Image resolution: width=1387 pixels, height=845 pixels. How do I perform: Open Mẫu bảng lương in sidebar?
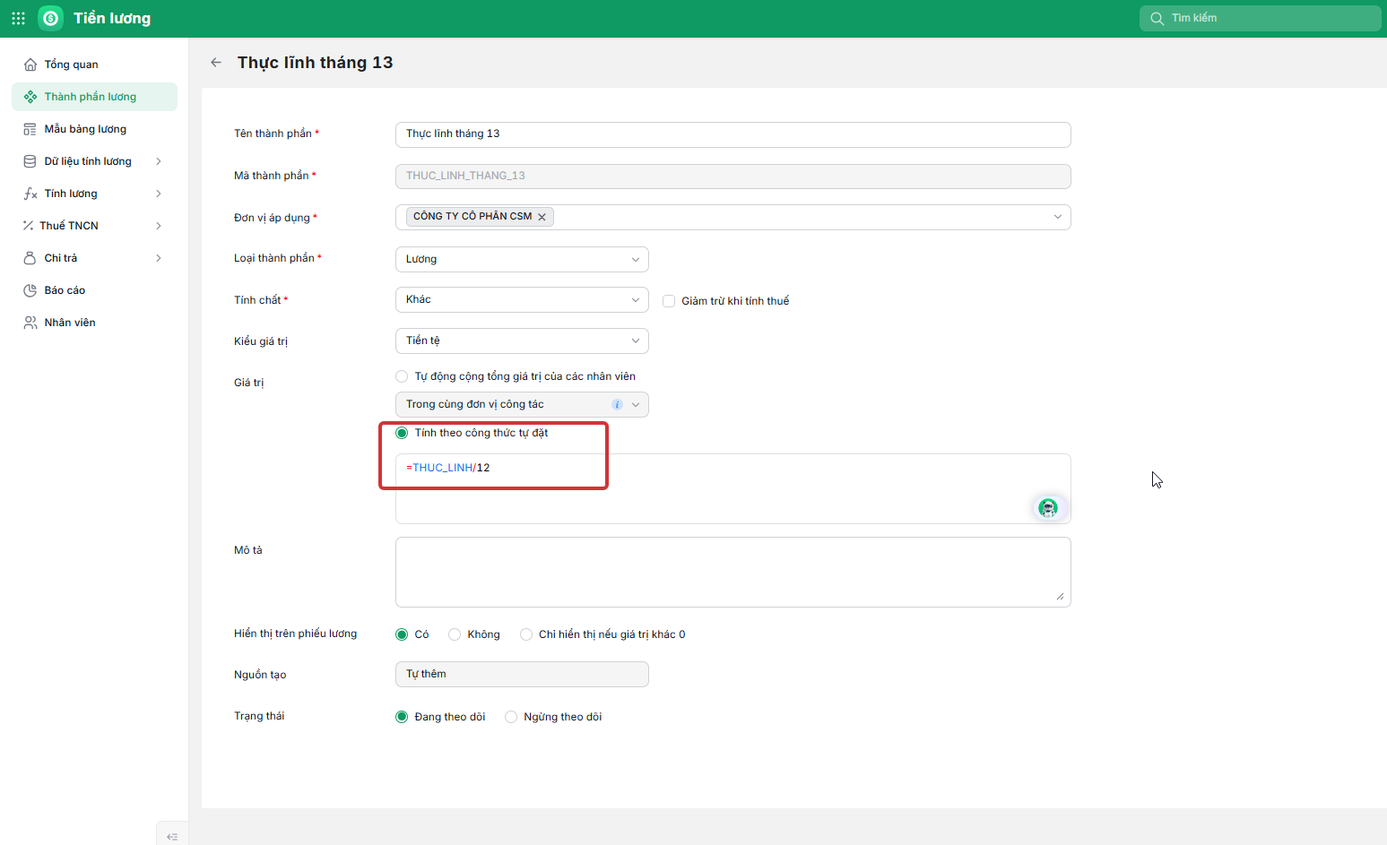click(x=94, y=129)
